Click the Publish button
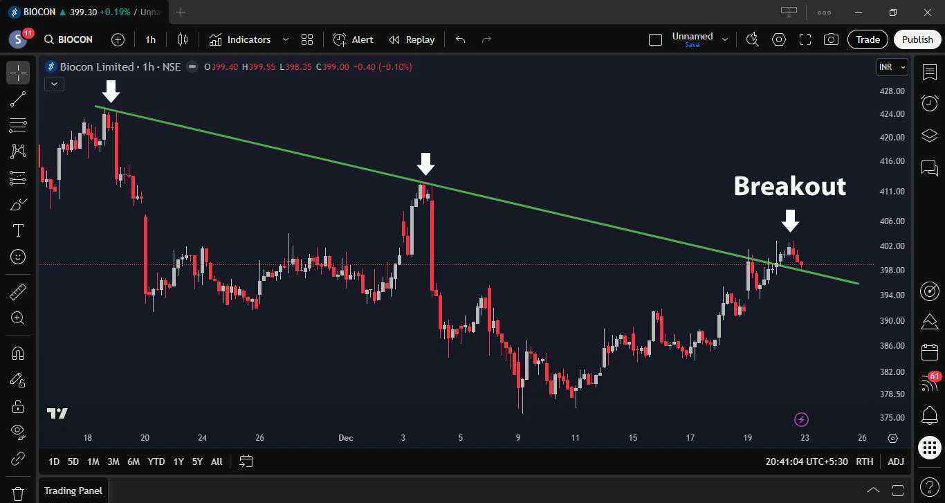Screen dimensions: 945x503 917,39
